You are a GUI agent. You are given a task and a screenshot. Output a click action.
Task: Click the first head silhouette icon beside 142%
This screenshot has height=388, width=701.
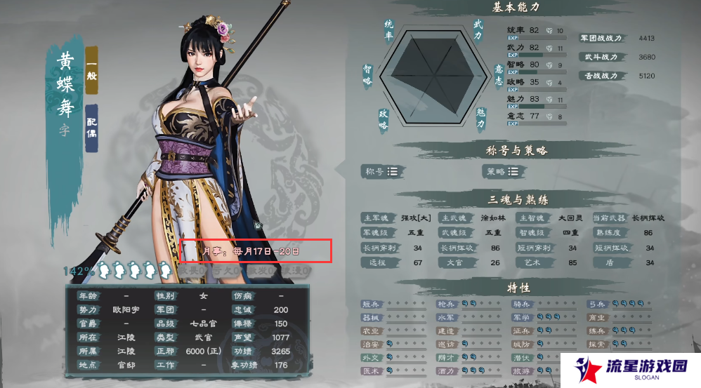(x=104, y=271)
